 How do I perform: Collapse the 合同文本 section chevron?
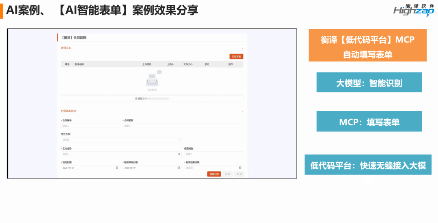(242, 48)
